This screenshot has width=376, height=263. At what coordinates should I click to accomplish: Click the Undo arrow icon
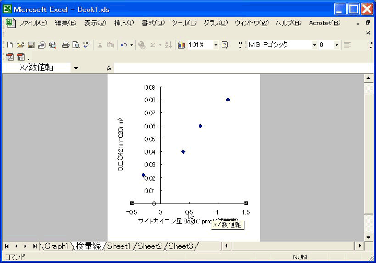[124, 45]
